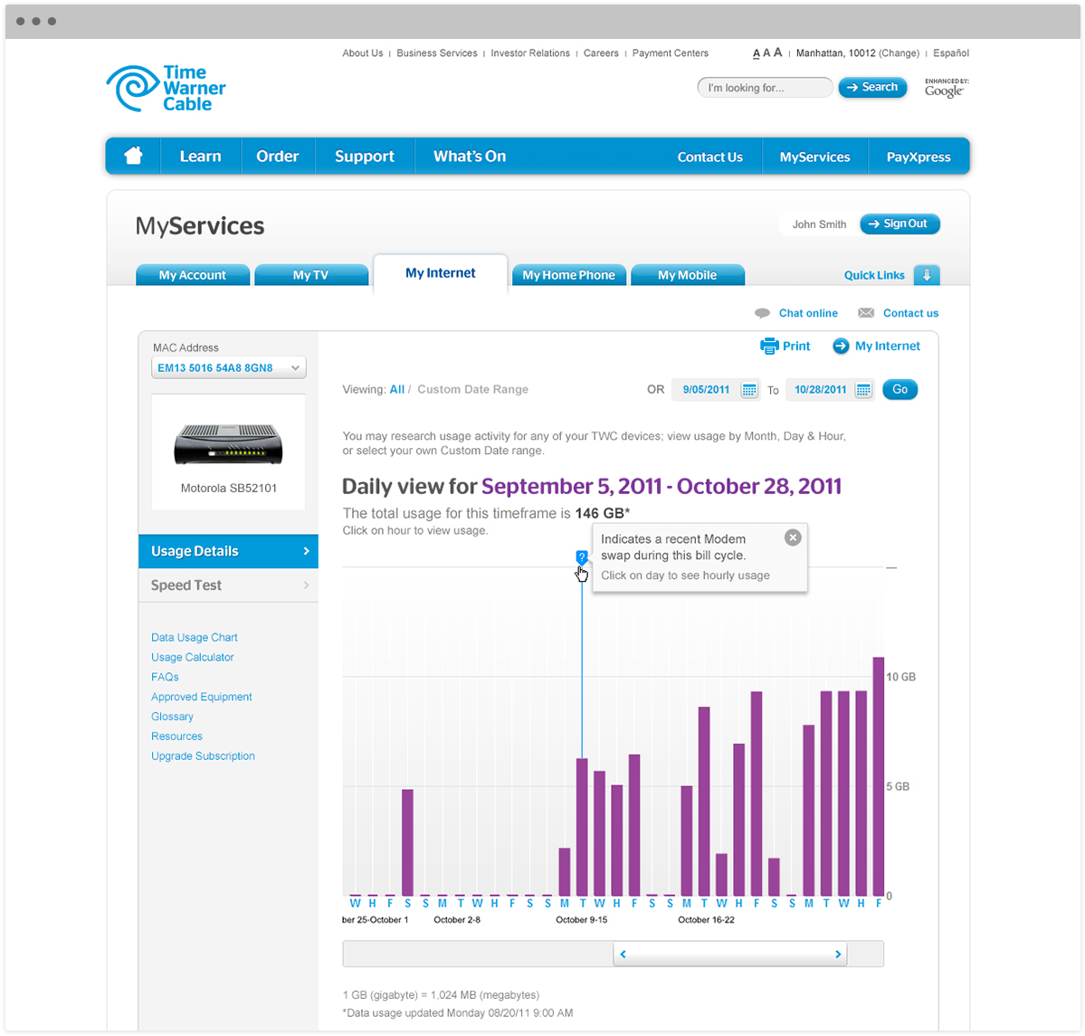This screenshot has height=1036, width=1085.
Task: Open the end date calendar picker
Action: (x=863, y=390)
